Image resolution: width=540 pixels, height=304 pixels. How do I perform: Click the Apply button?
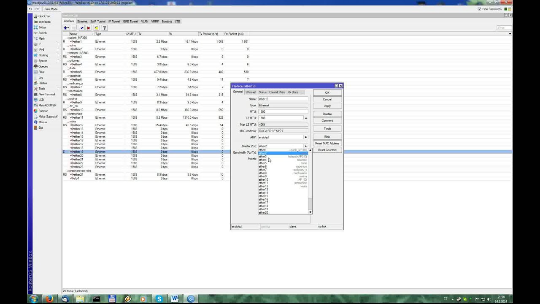(327, 106)
